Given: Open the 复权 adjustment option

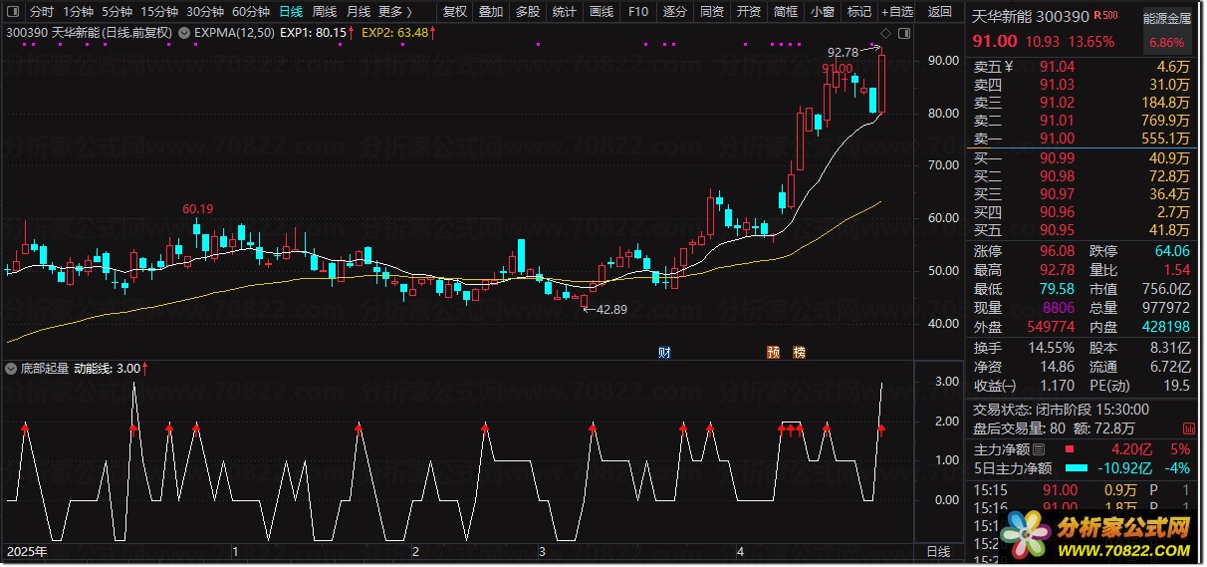Looking at the screenshot, I should [x=454, y=12].
